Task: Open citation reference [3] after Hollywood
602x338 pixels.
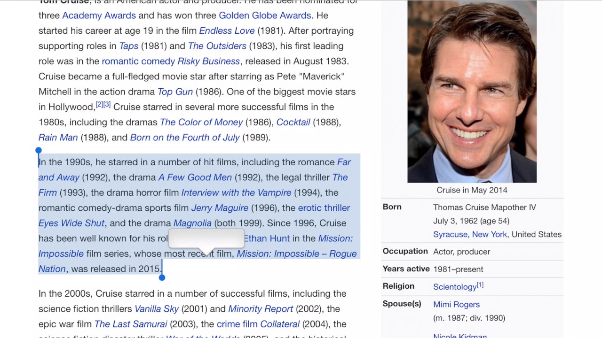Action: pos(107,105)
